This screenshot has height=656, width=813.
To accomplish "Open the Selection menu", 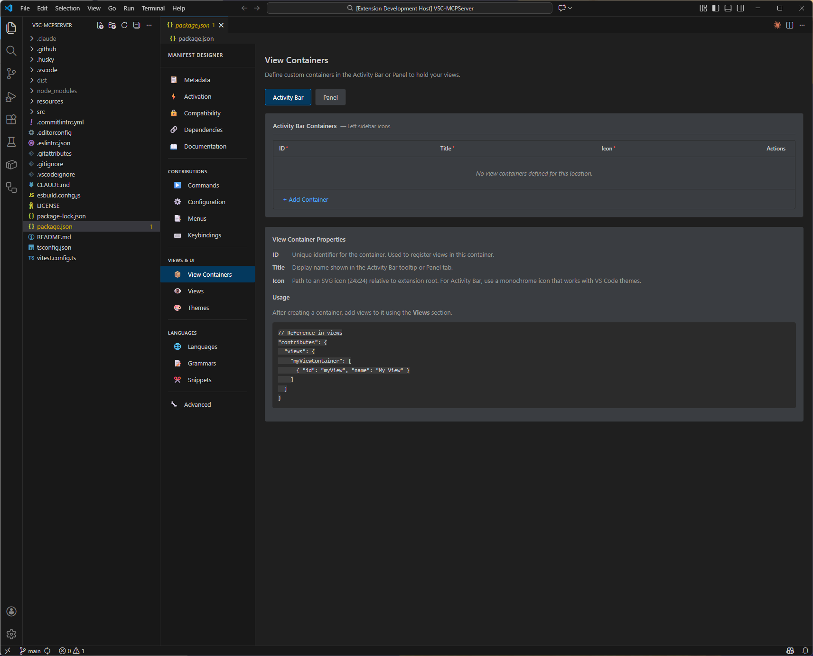I will (x=67, y=8).
